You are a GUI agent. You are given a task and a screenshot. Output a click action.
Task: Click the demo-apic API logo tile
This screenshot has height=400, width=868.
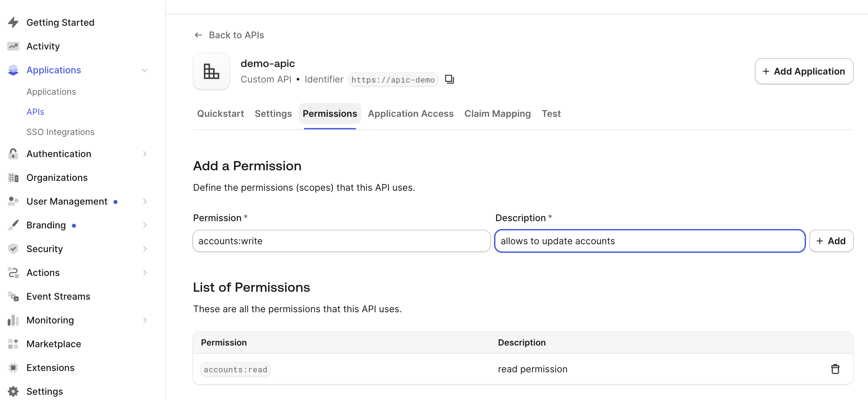coord(211,71)
